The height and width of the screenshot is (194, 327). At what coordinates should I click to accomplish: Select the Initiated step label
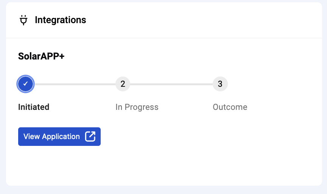point(34,107)
